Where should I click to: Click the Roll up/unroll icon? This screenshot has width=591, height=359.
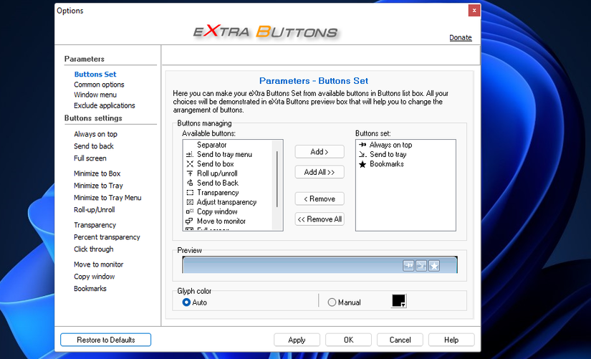click(190, 173)
